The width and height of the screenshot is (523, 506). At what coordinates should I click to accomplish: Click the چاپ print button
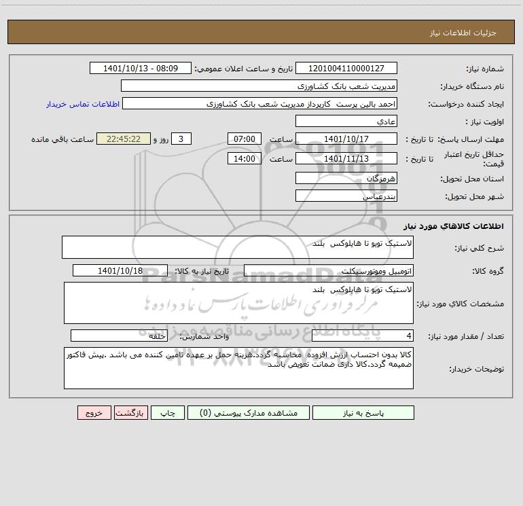pos(168,412)
